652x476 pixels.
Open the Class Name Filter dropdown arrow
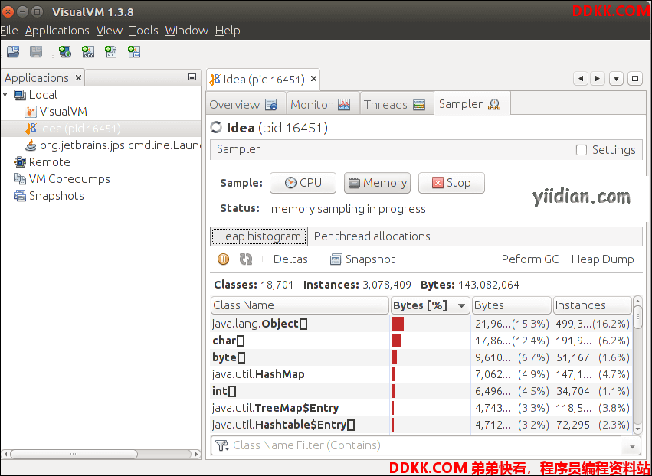632,446
